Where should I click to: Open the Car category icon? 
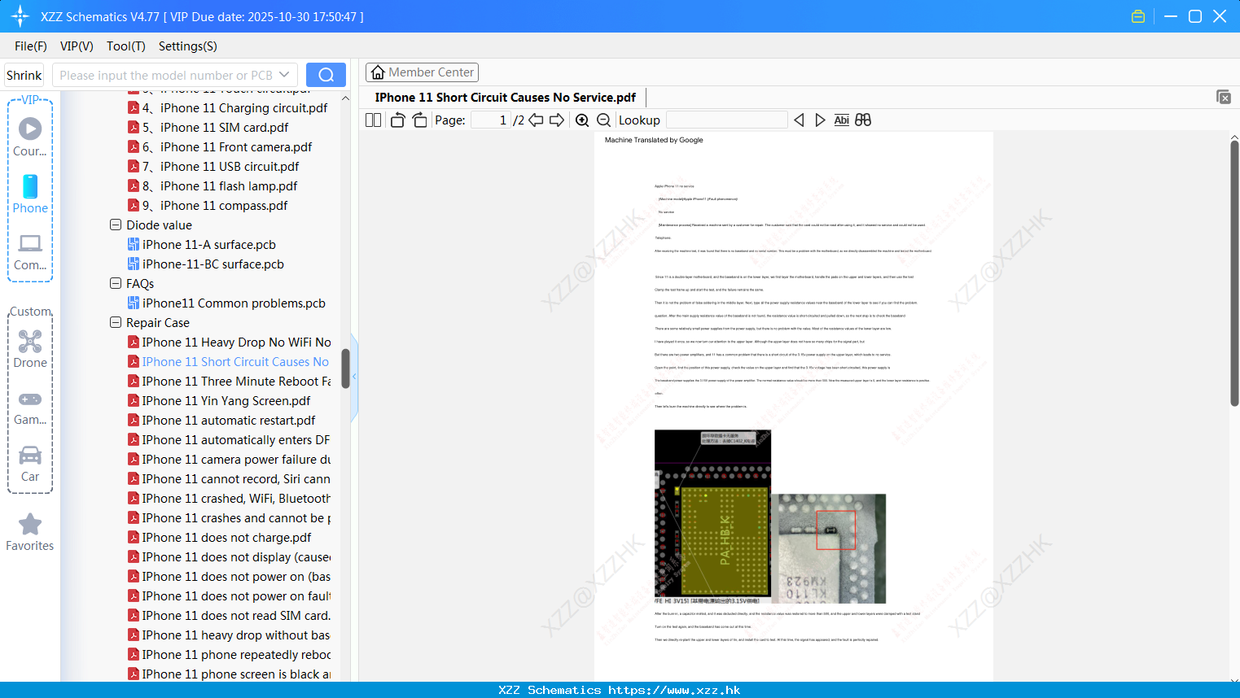(30, 455)
